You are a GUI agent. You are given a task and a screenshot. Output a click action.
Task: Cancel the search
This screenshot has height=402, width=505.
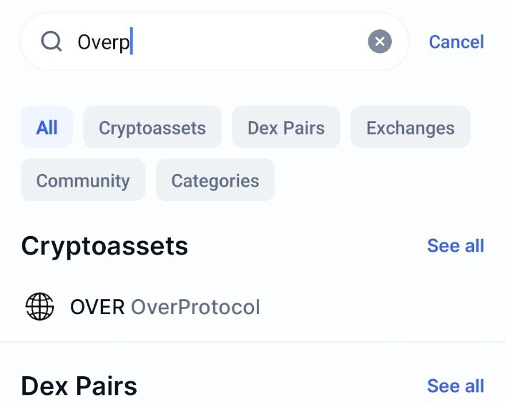[x=456, y=42]
